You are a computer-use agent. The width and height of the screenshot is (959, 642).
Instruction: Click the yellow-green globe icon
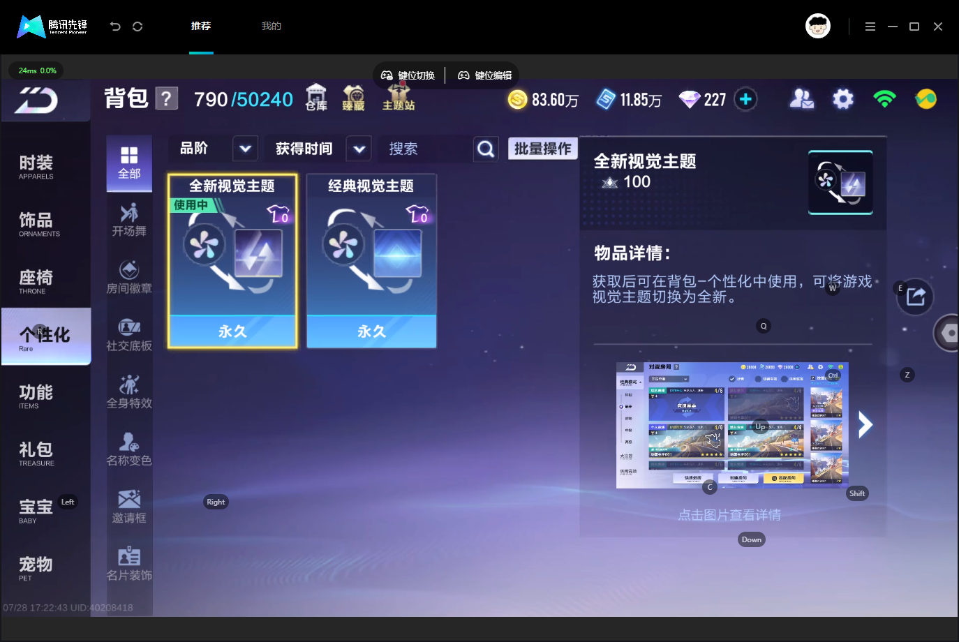(926, 99)
